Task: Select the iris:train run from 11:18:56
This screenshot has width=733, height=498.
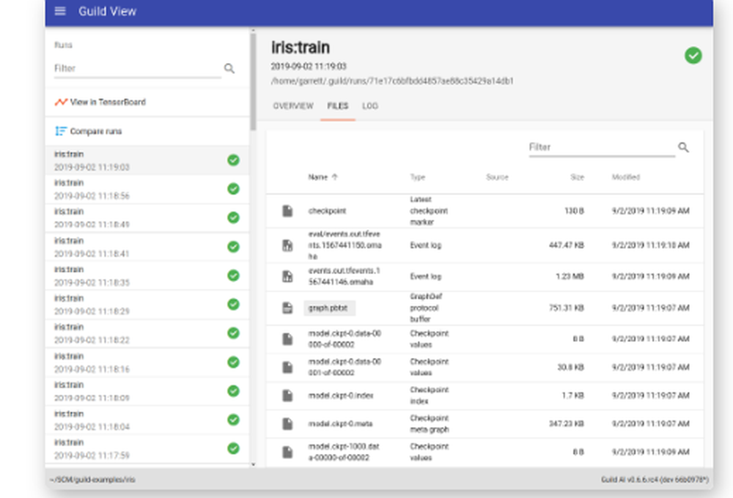Action: (x=147, y=189)
